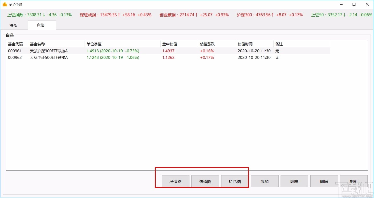Select fund 000962 天弘中证500ETF联接A row
Viewport: 374px width, 198px height.
coord(86,57)
